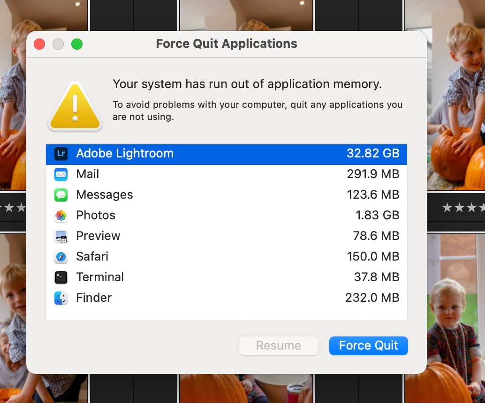
Task: Click the gray minimize window button
Action: pyautogui.click(x=58, y=44)
